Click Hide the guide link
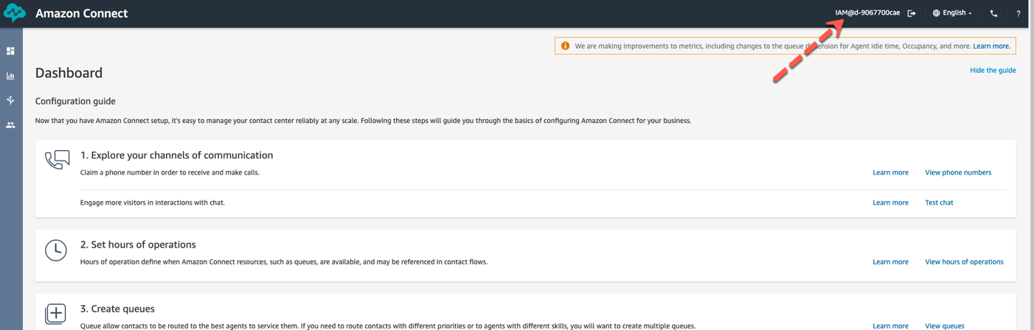This screenshot has width=1034, height=330. 993,71
